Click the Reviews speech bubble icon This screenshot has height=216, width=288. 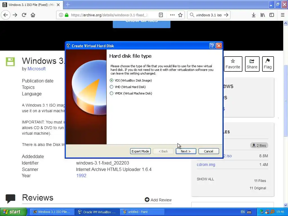tap(10, 199)
